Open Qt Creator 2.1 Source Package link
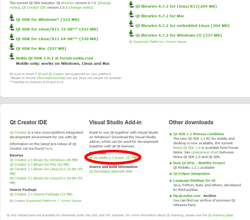 click(x=41, y=194)
